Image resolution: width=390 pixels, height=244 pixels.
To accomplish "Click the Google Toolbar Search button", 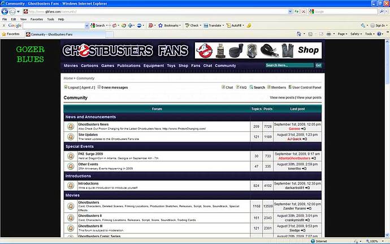I will [98, 25].
